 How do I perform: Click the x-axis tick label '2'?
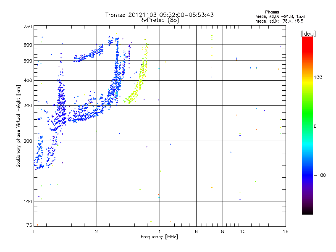97,231
